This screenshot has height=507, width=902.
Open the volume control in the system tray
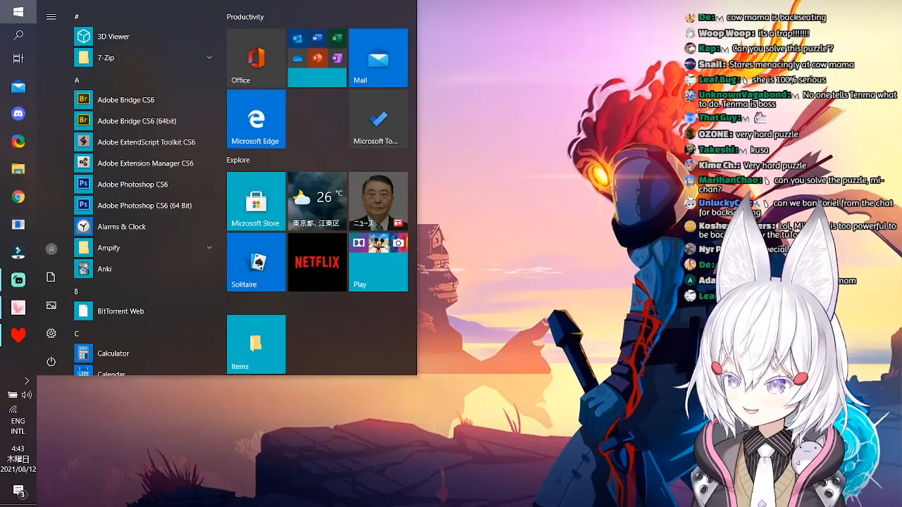(x=27, y=395)
